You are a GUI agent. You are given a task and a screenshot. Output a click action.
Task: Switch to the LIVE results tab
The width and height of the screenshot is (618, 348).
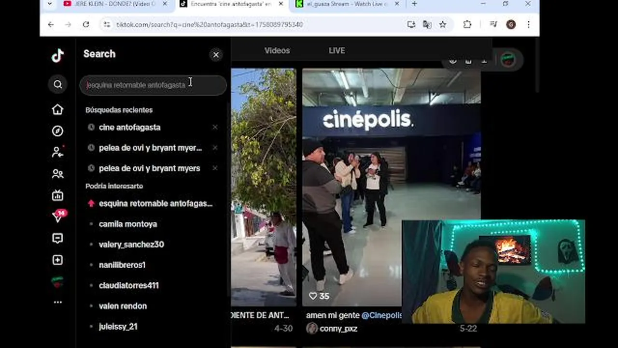pos(337,51)
